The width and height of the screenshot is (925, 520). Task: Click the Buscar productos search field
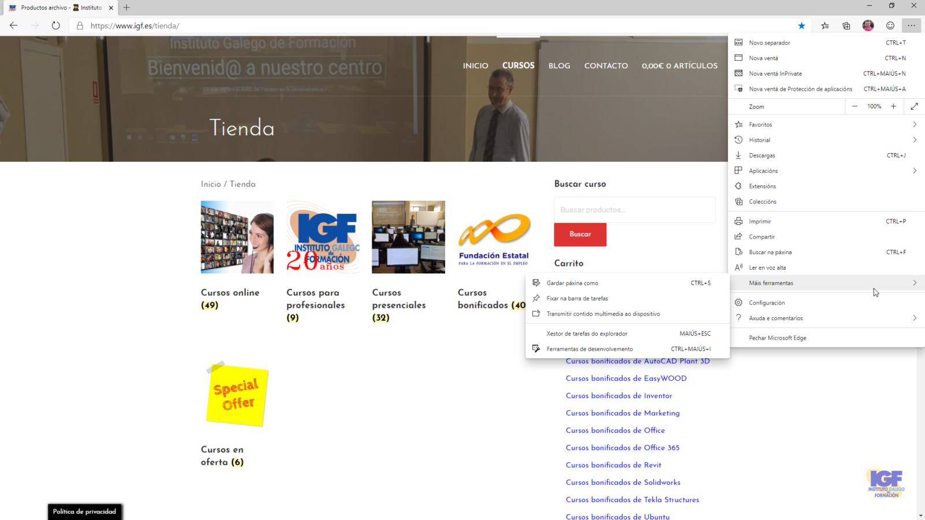[x=634, y=210]
